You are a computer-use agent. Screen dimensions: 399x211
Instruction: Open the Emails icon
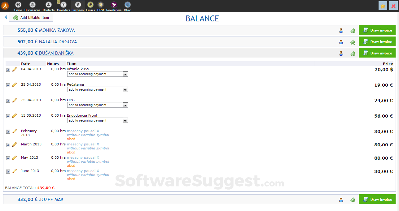(90, 5)
